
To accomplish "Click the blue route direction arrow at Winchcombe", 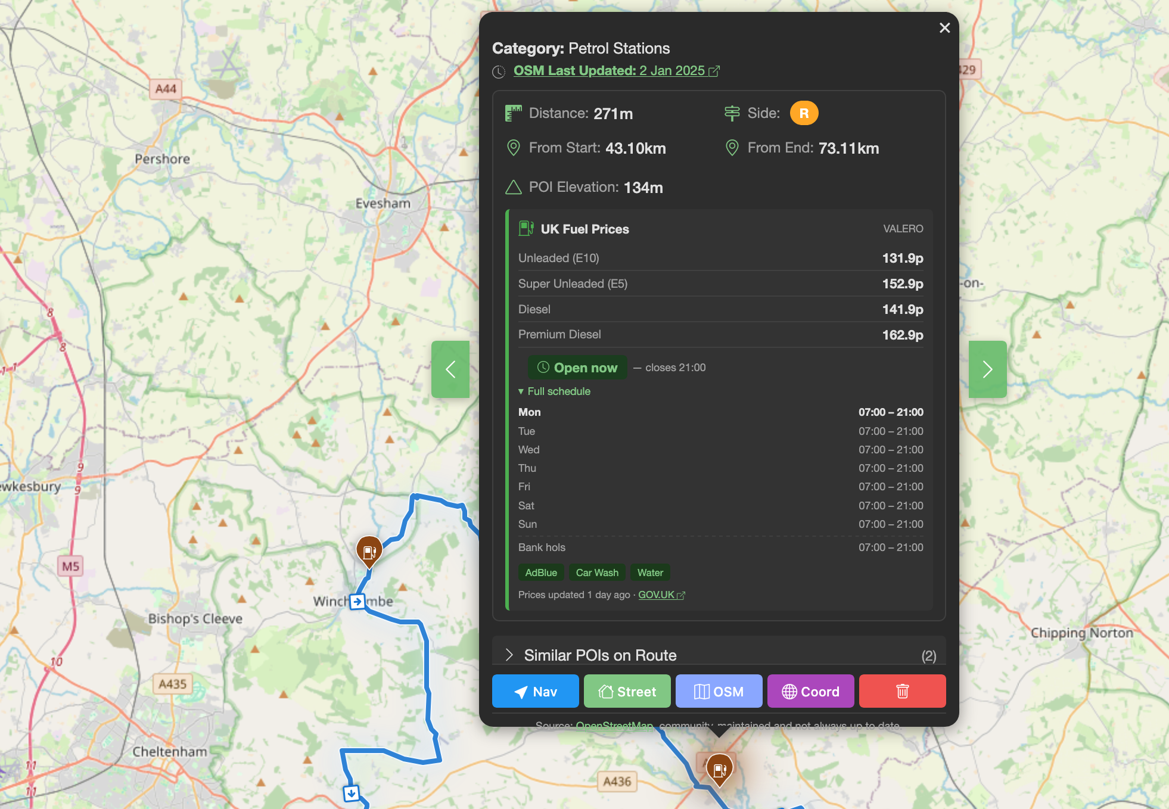I will (357, 602).
